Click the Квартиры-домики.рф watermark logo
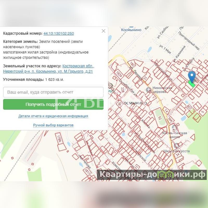Image resolution: width=208 pixels, height=208 pixels. click(152, 175)
